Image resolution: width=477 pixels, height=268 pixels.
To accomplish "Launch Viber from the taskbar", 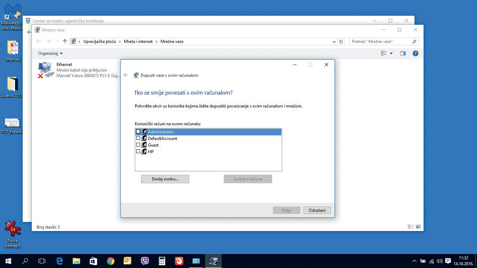I will point(145,261).
